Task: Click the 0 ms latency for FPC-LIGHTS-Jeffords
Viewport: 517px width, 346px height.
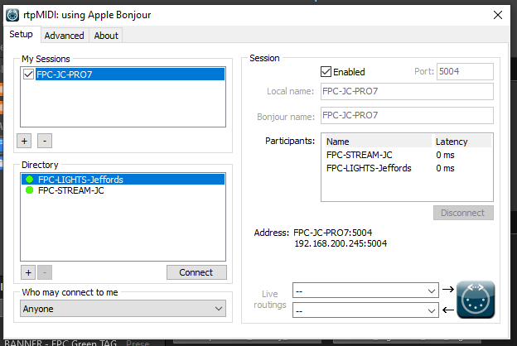Action: point(445,168)
